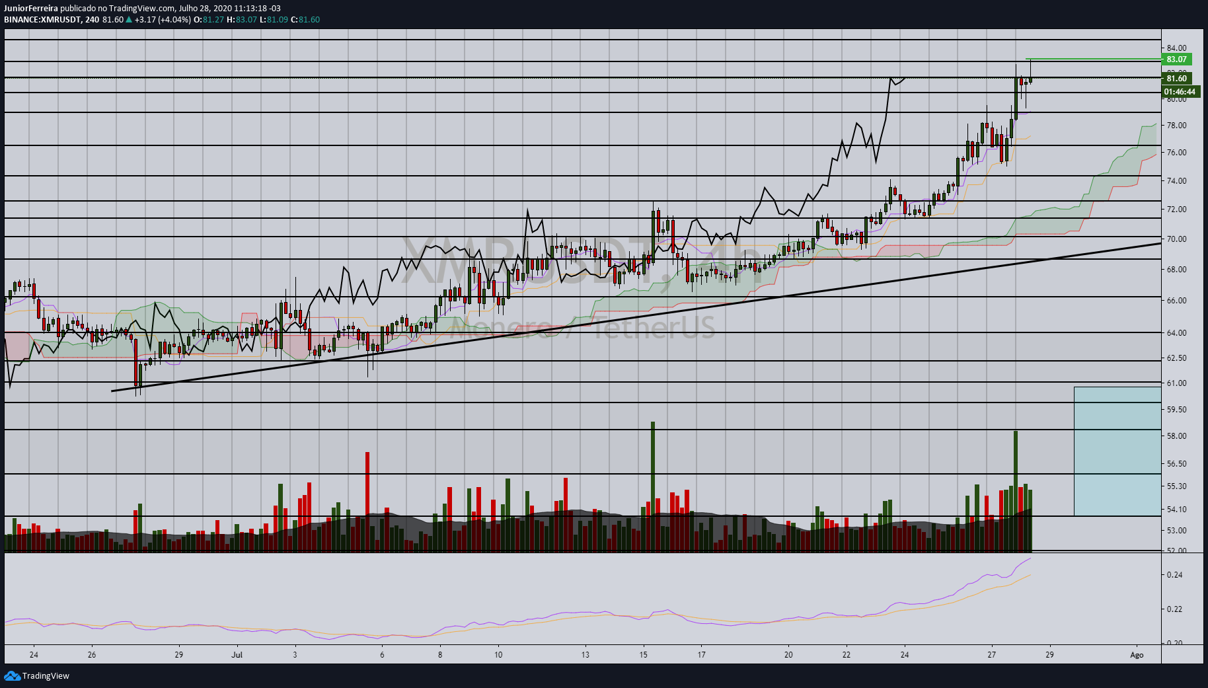Click the TradingView cloud logo icon
The height and width of the screenshot is (688, 1208).
point(12,675)
